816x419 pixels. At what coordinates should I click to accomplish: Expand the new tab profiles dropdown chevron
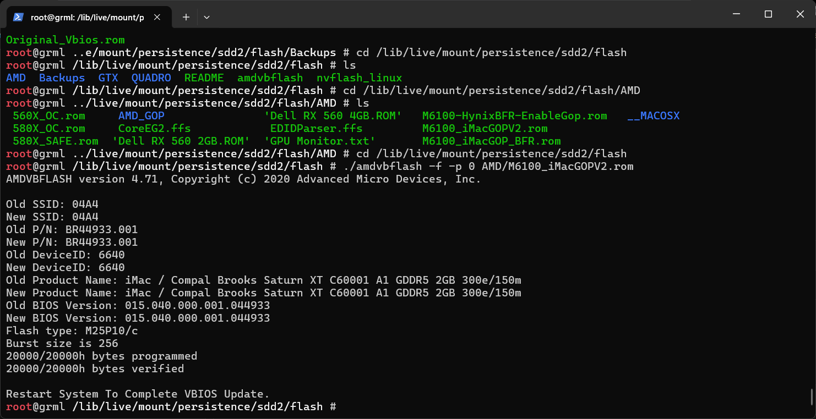coord(206,17)
